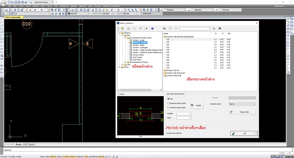Select 'Corner window' tree item
The width and height of the screenshot is (294, 158).
(x=138, y=55)
